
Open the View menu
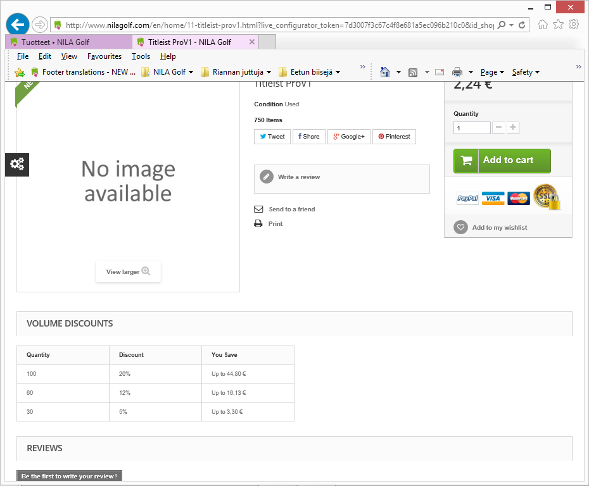click(69, 56)
